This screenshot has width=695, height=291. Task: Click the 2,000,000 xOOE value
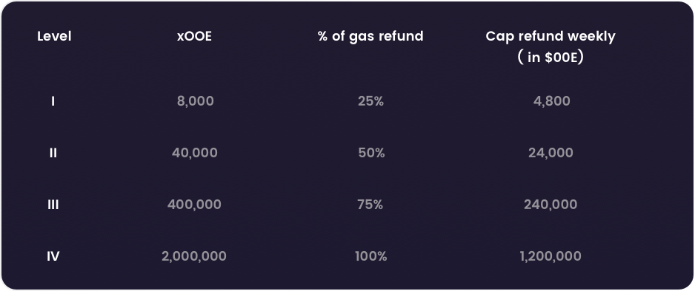pos(194,256)
